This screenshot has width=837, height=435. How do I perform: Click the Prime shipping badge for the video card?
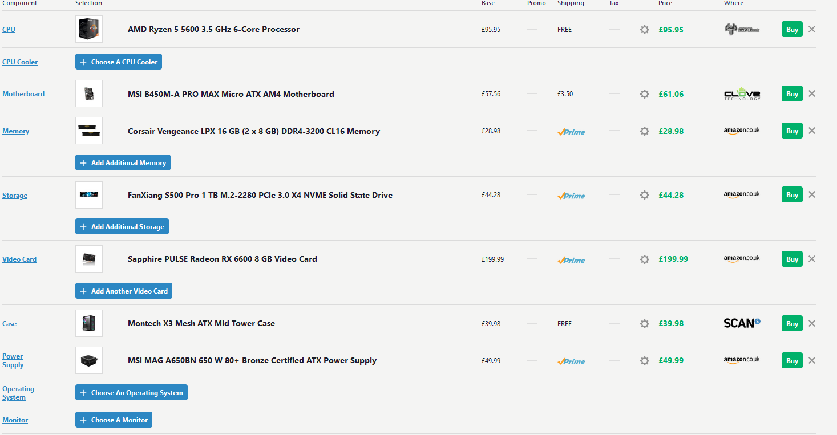571,260
